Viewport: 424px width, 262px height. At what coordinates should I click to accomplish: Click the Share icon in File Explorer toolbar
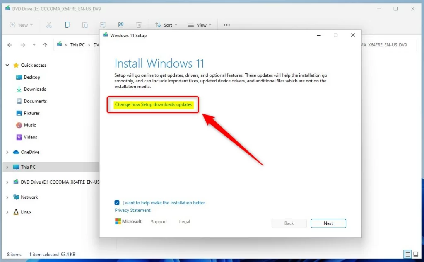121,25
